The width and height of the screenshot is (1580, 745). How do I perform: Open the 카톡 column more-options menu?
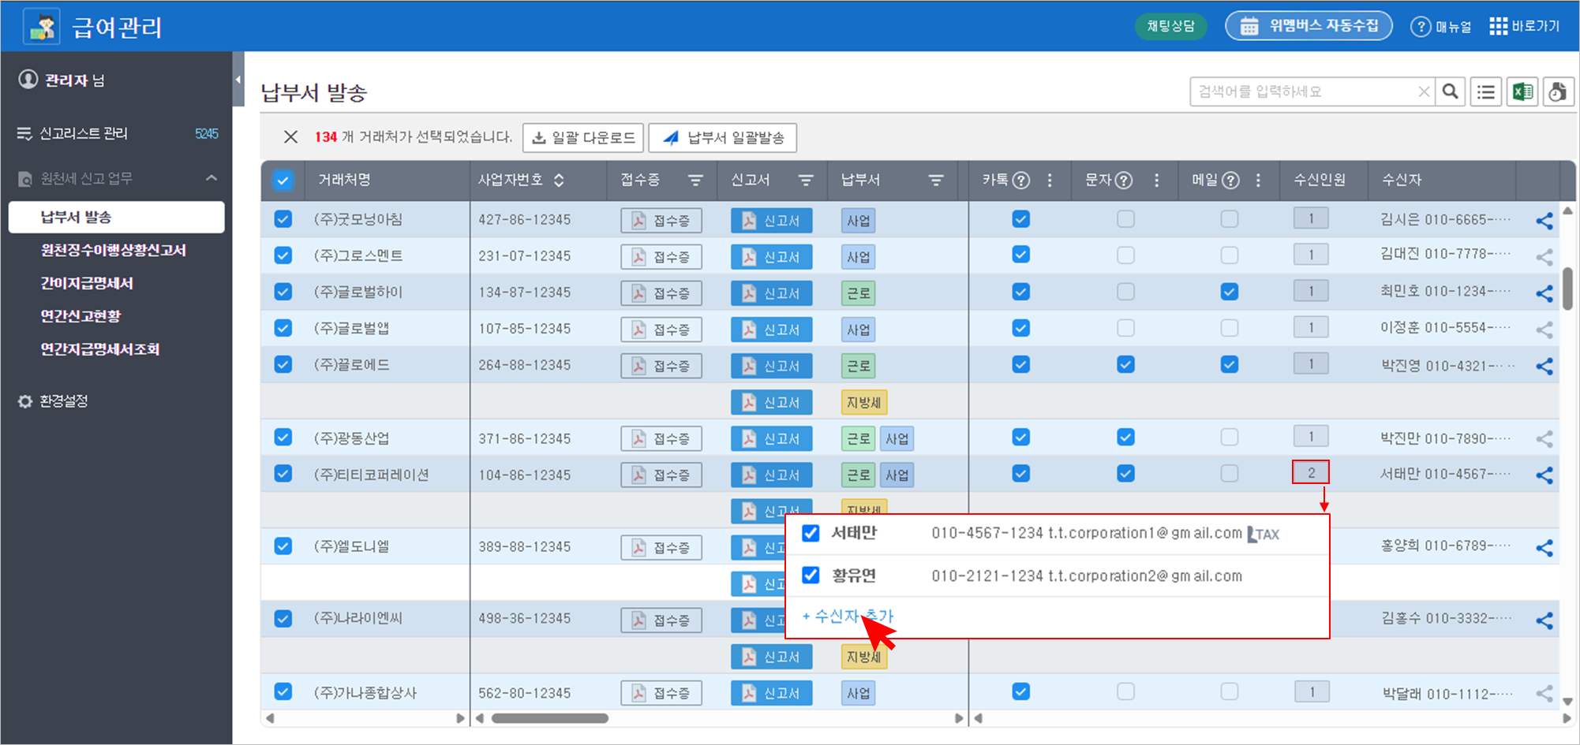[x=1050, y=181]
